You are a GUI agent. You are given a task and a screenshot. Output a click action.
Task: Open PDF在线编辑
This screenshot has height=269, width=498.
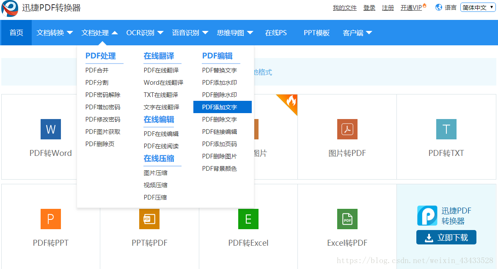(161, 134)
